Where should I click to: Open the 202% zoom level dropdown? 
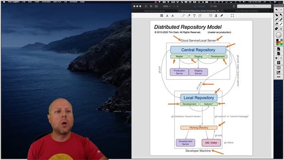167,6
